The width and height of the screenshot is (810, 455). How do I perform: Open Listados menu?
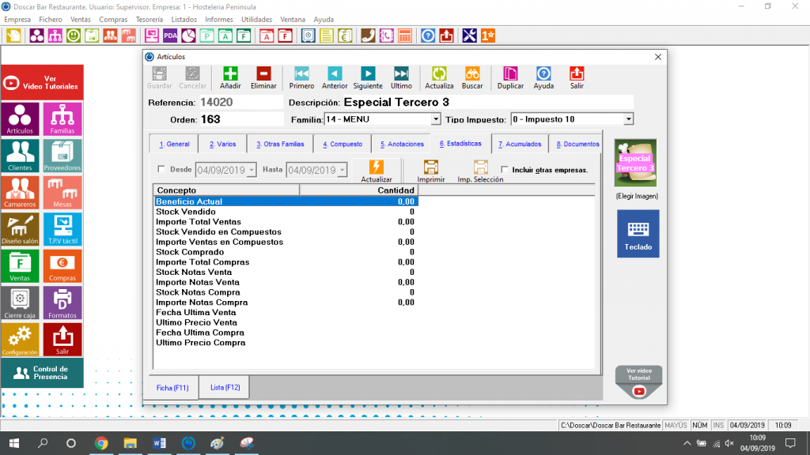184,19
